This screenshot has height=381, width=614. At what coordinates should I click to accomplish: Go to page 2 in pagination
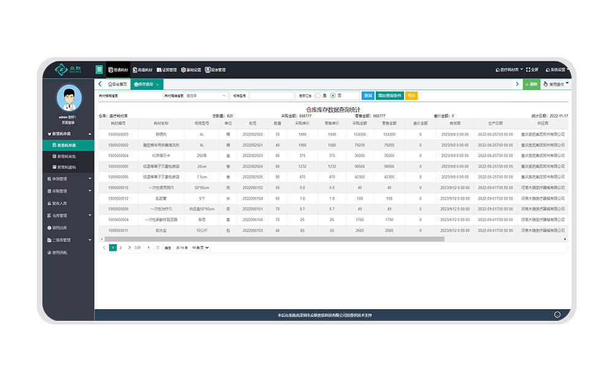(x=120, y=248)
